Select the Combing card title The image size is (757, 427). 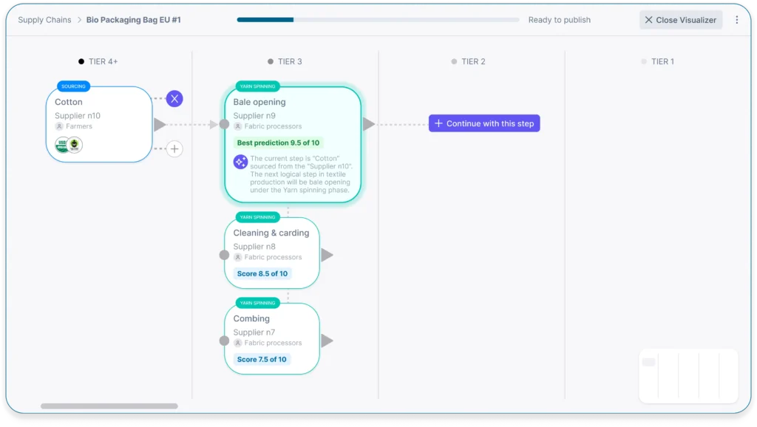pyautogui.click(x=251, y=318)
